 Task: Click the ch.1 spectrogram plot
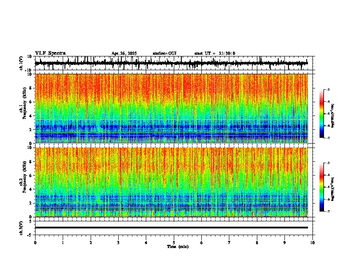coord(172,108)
